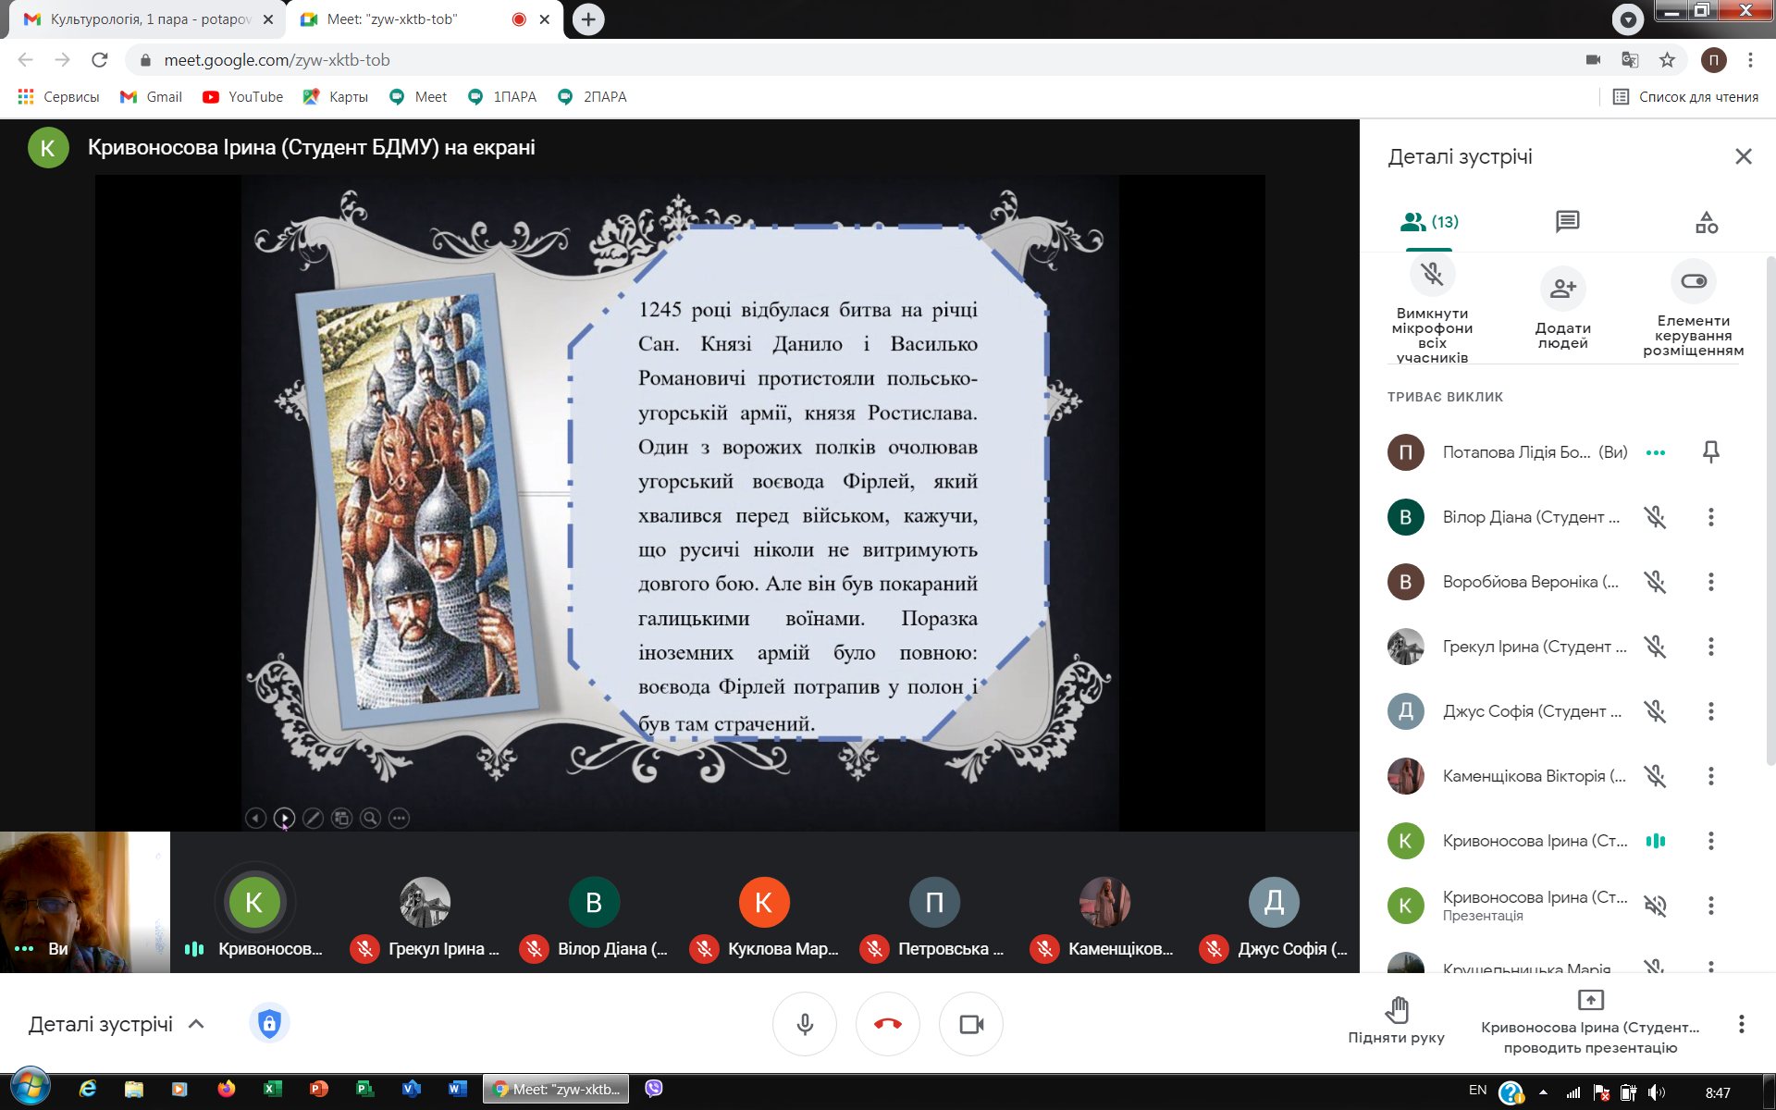Open Список для чтения reading list

click(1685, 97)
